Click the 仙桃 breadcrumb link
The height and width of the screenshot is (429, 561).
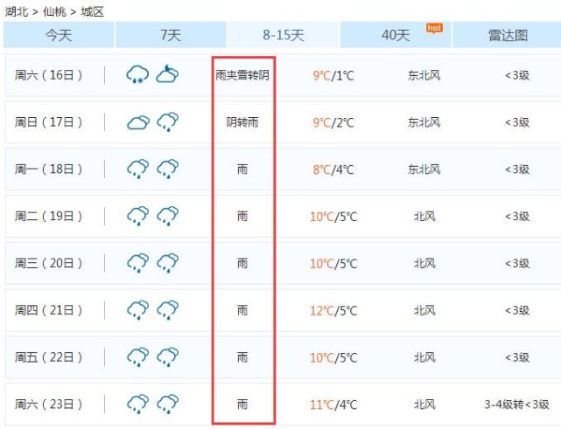(54, 11)
